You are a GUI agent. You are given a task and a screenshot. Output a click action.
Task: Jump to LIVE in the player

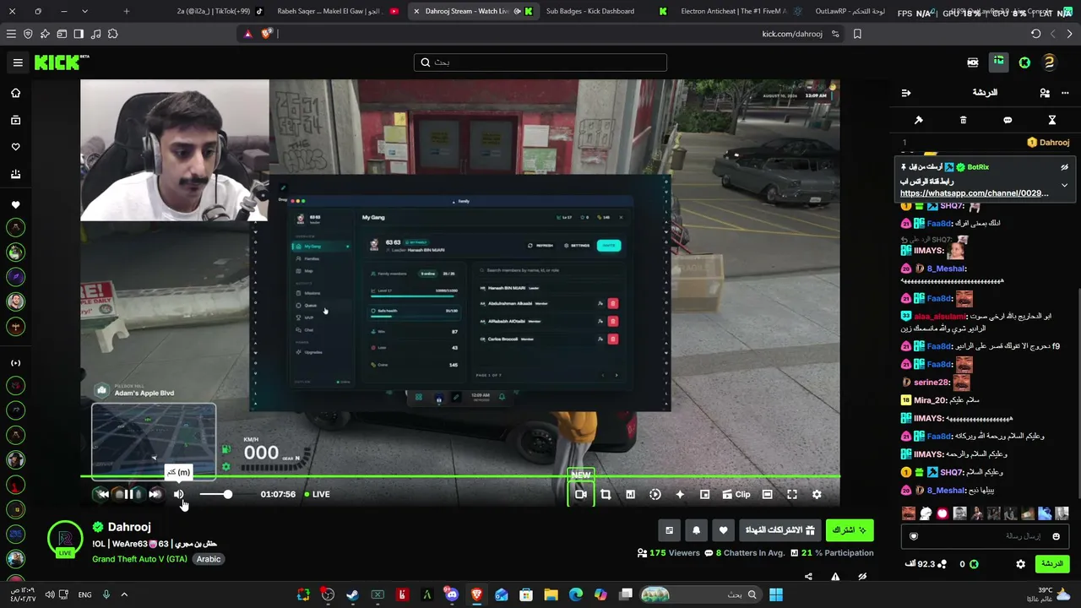point(318,494)
